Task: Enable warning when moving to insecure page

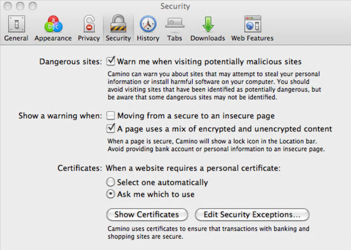Action: point(111,116)
